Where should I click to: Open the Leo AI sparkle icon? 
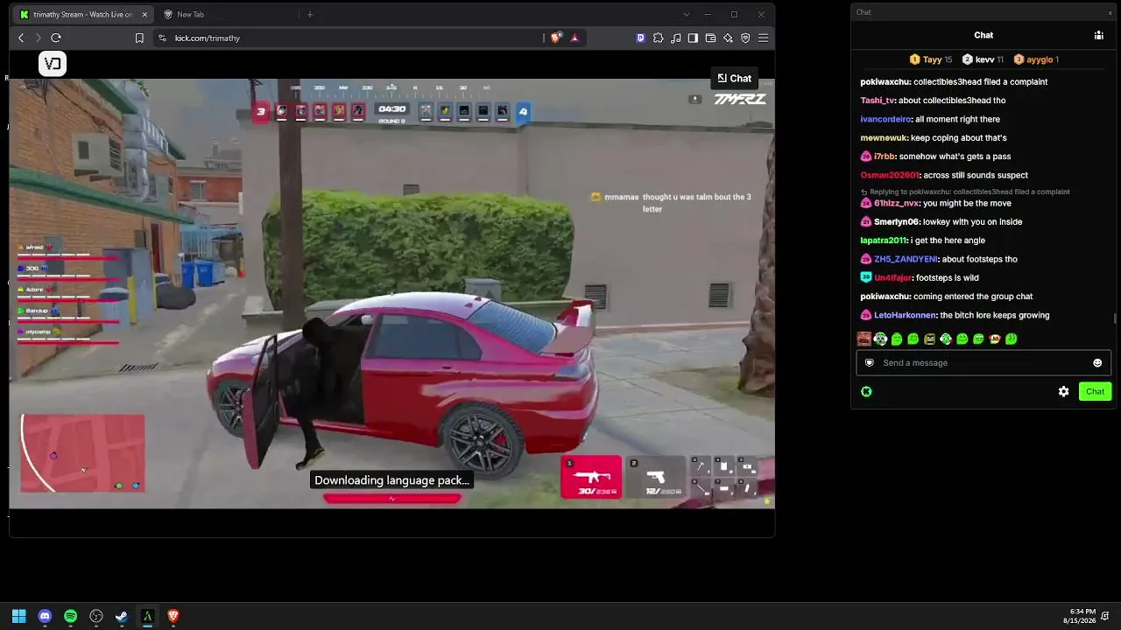728,38
